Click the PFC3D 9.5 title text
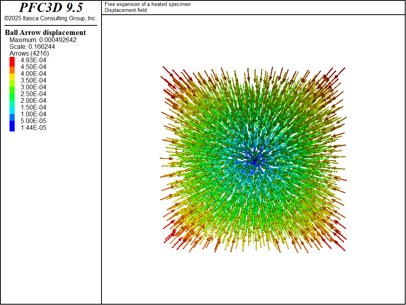The width and height of the screenshot is (406, 305). (x=51, y=7)
